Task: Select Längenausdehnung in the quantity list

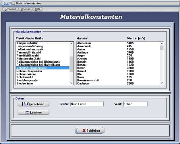Action: [43, 46]
